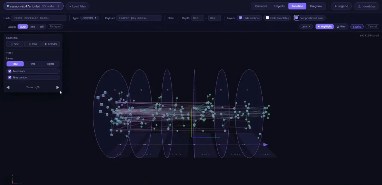Viewport: 382px width, 185px height.
Task: Uncheck the Turn bands checkbox
Action: click(10, 71)
